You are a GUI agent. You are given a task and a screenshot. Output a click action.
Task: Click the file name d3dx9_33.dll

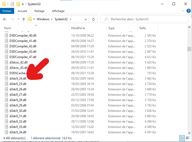pyautogui.click(x=18, y=127)
